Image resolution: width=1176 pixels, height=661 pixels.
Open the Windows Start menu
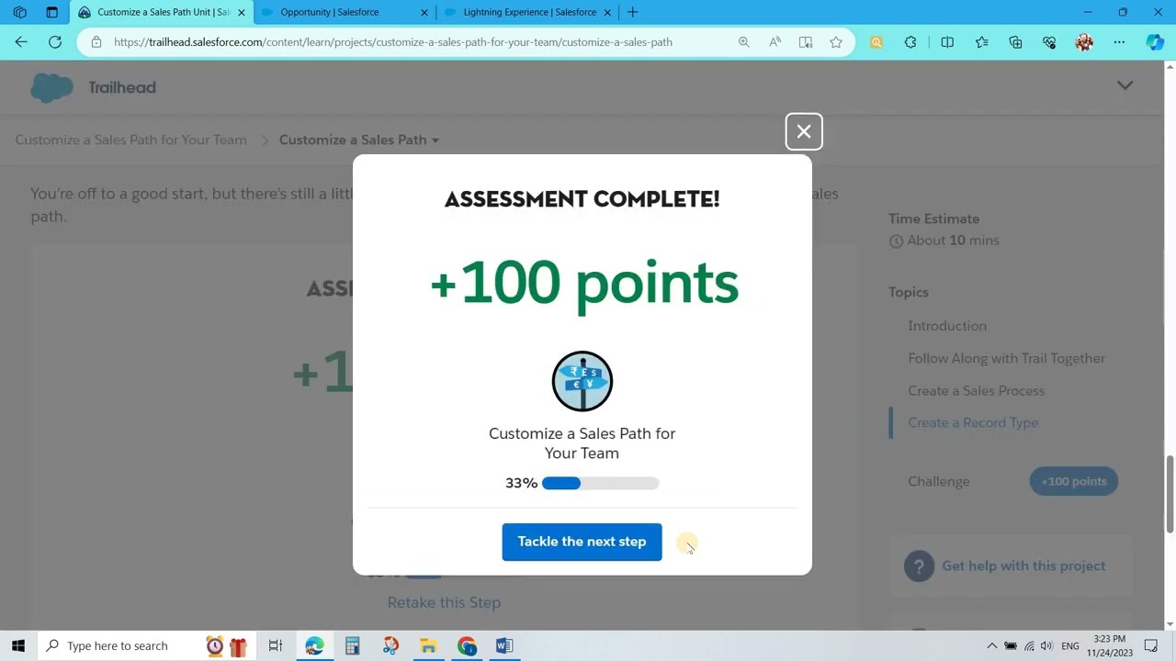click(18, 645)
